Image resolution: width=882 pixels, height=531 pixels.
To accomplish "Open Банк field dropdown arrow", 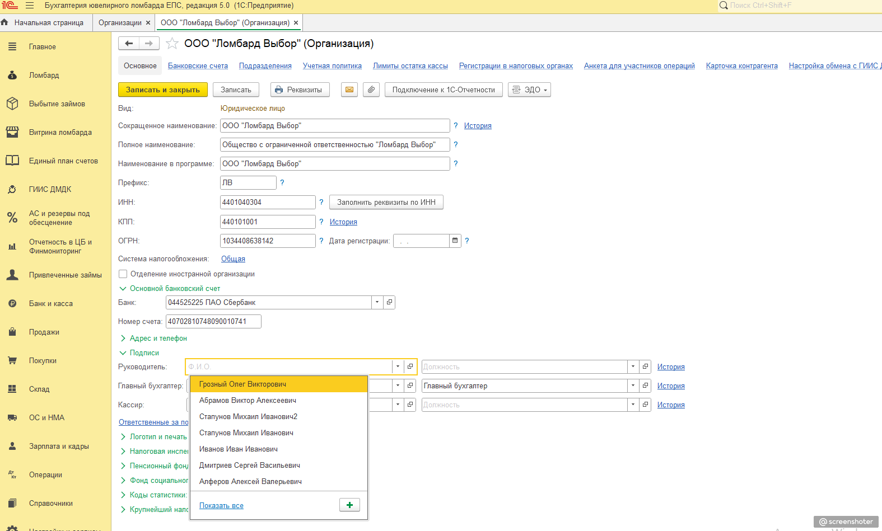I will coord(377,303).
